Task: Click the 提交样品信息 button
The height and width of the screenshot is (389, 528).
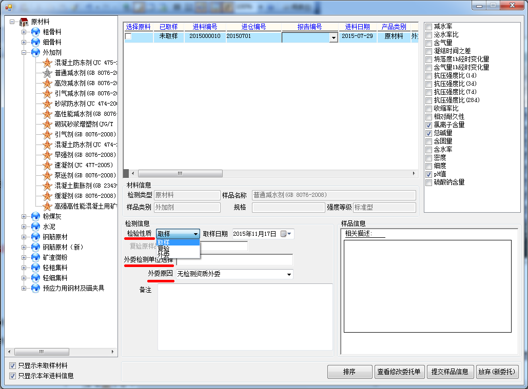Action: click(x=450, y=372)
